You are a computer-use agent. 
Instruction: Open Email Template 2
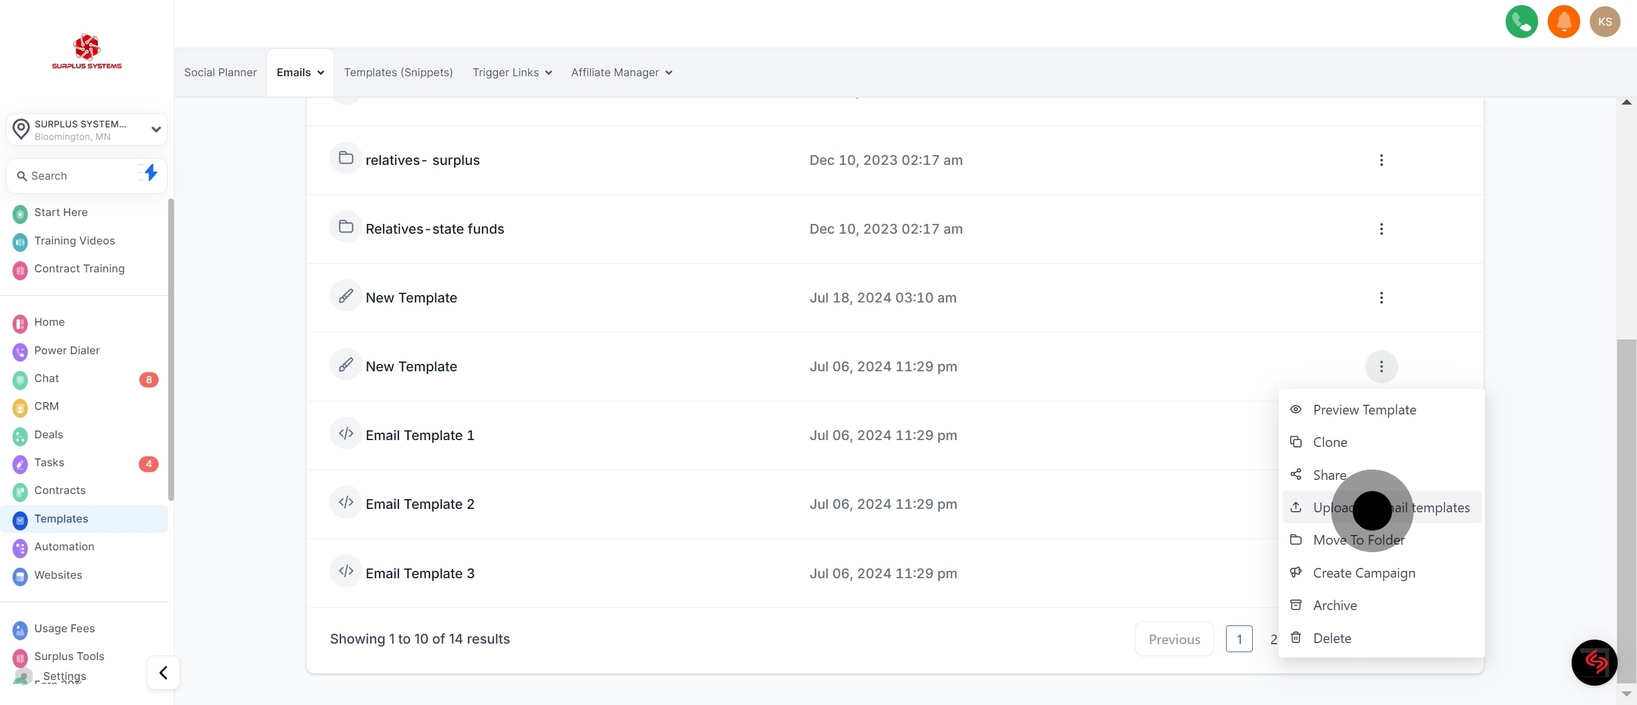(x=419, y=504)
